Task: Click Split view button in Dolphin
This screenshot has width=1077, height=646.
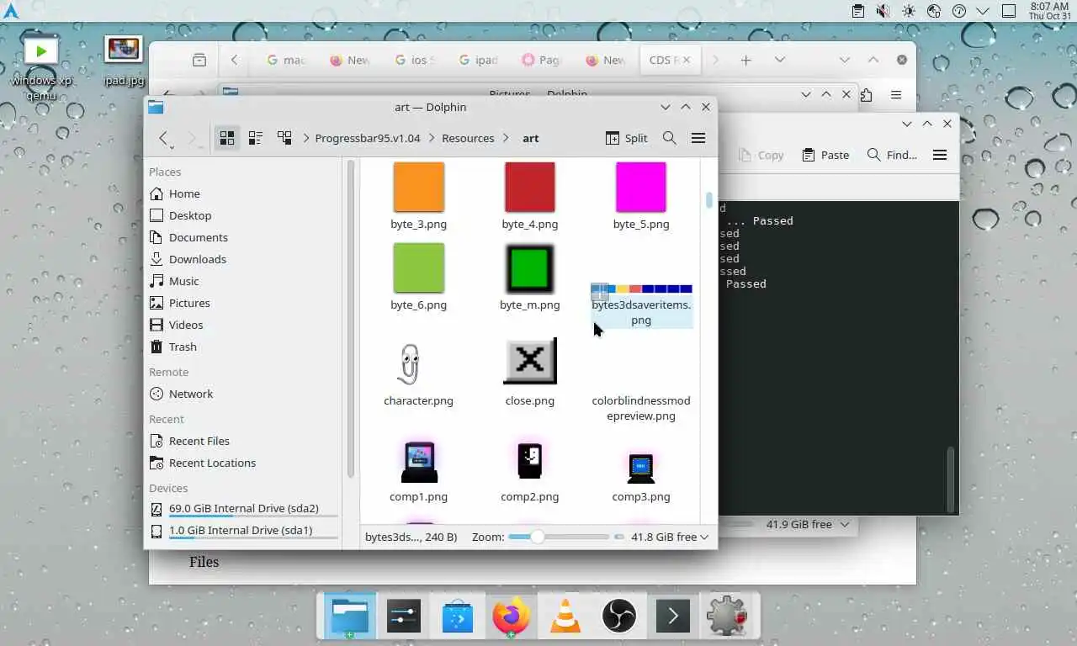Action: coord(627,138)
